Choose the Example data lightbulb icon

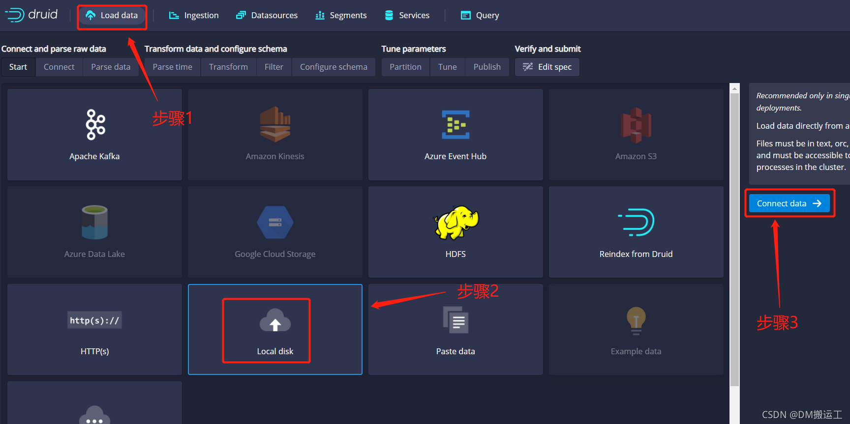click(636, 321)
